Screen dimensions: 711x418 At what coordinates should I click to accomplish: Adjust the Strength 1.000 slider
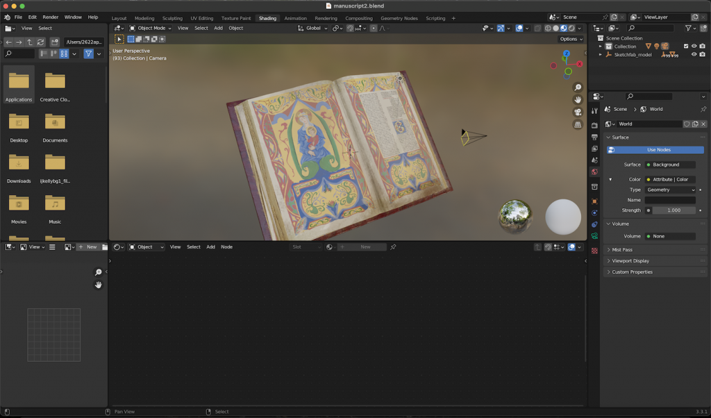point(674,210)
